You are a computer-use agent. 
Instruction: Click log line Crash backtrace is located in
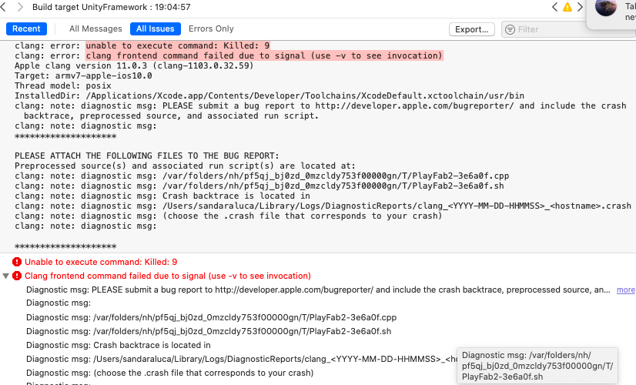click(162, 196)
